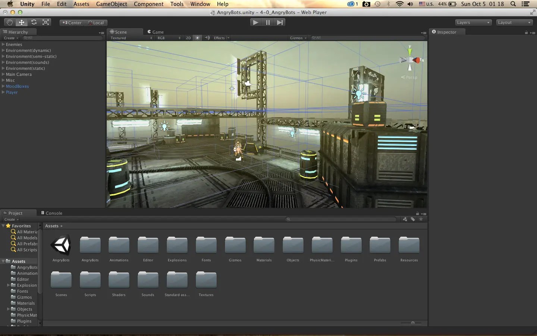Toggle scene audio with speaker icon
537x336 pixels.
[207, 38]
